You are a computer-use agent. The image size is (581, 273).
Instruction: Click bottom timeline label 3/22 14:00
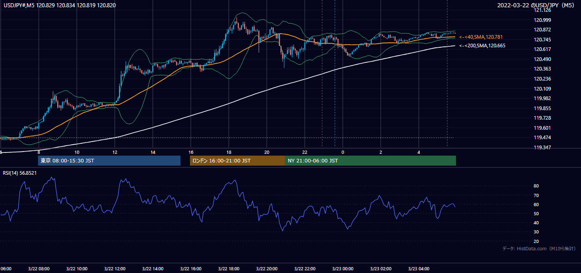point(153,269)
